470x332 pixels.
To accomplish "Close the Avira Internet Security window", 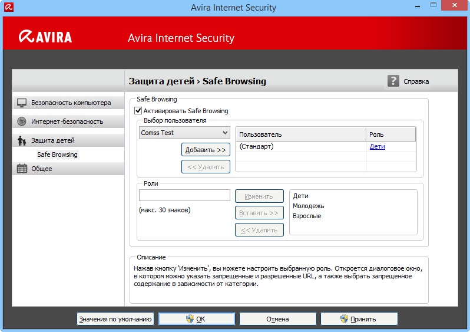I will click(x=455, y=5).
